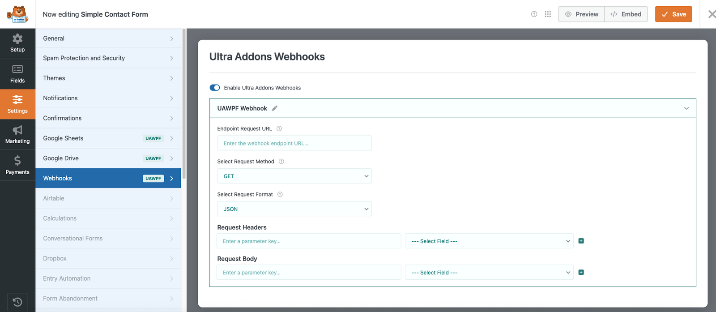Open the Select Request Format dropdown
The width and height of the screenshot is (716, 312).
[294, 209]
